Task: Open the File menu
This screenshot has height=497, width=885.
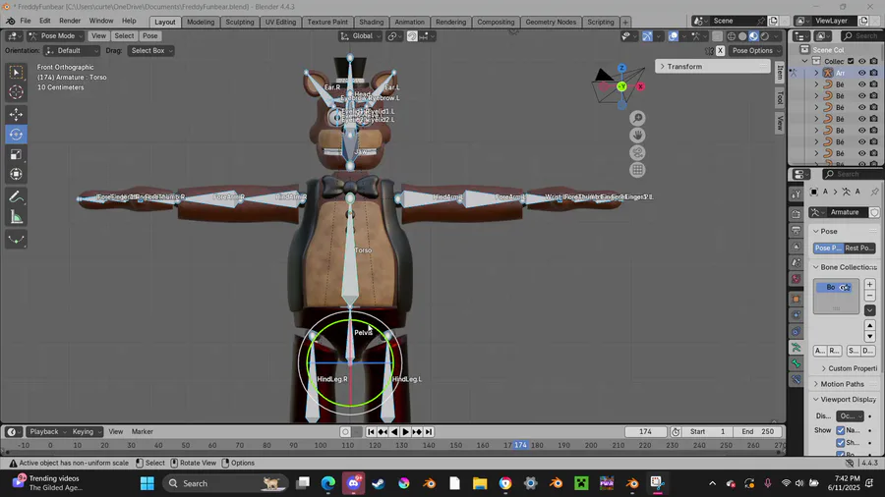Action: (x=26, y=21)
